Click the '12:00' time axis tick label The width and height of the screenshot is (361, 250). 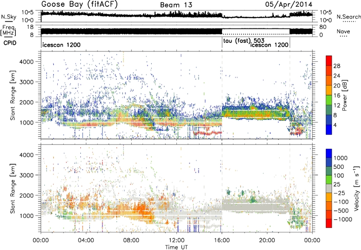(176, 240)
